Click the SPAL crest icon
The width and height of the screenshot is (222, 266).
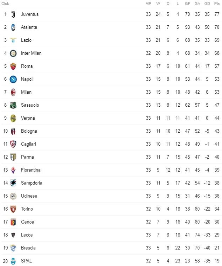13,261
